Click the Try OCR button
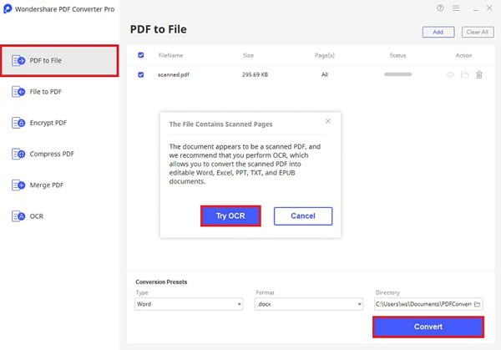Screen dimensions: 501x350 pyautogui.click(x=230, y=216)
